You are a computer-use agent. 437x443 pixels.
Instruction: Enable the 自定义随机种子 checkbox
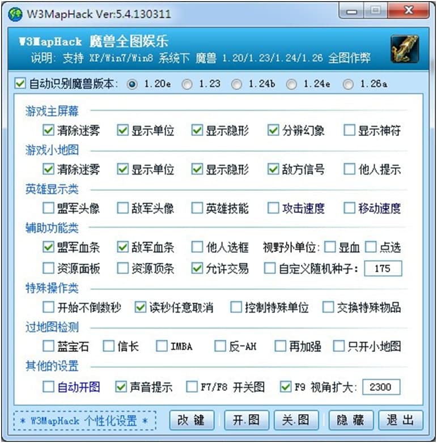270,268
